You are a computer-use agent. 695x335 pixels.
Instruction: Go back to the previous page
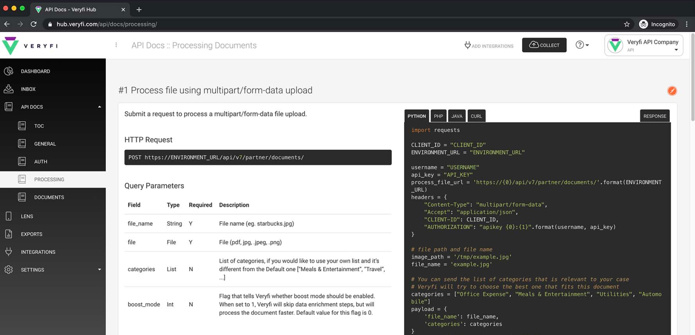(7, 24)
